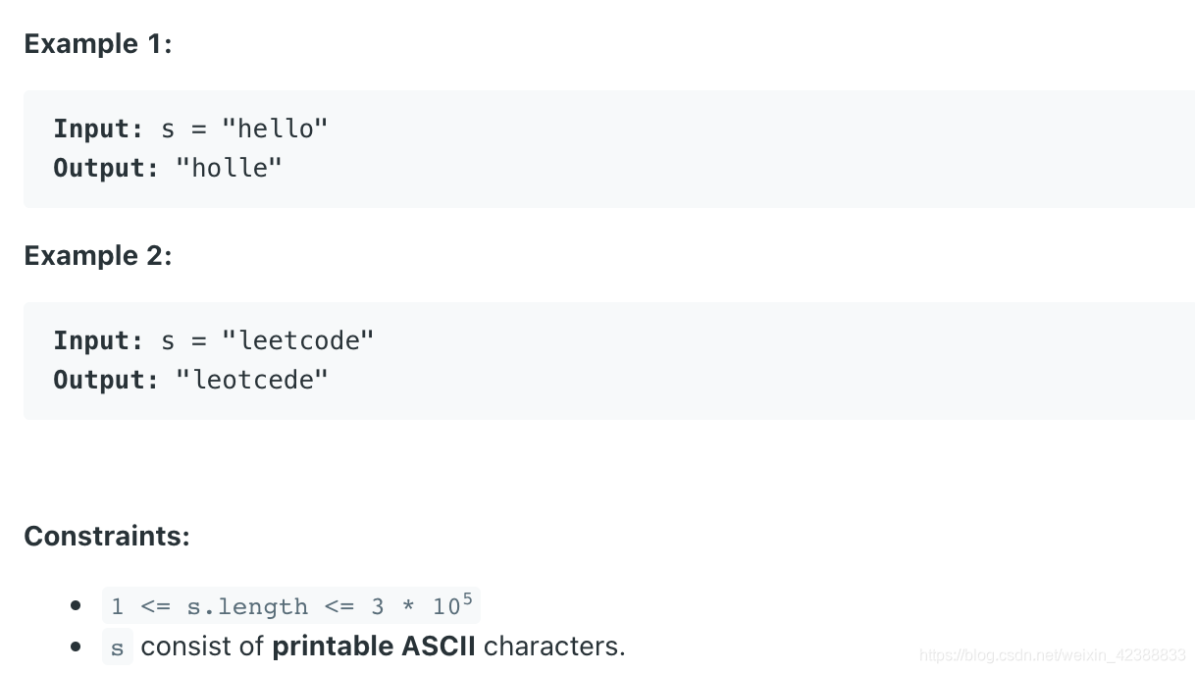
Task: Click the "Input:" label in Example 1
Action: coord(98,129)
